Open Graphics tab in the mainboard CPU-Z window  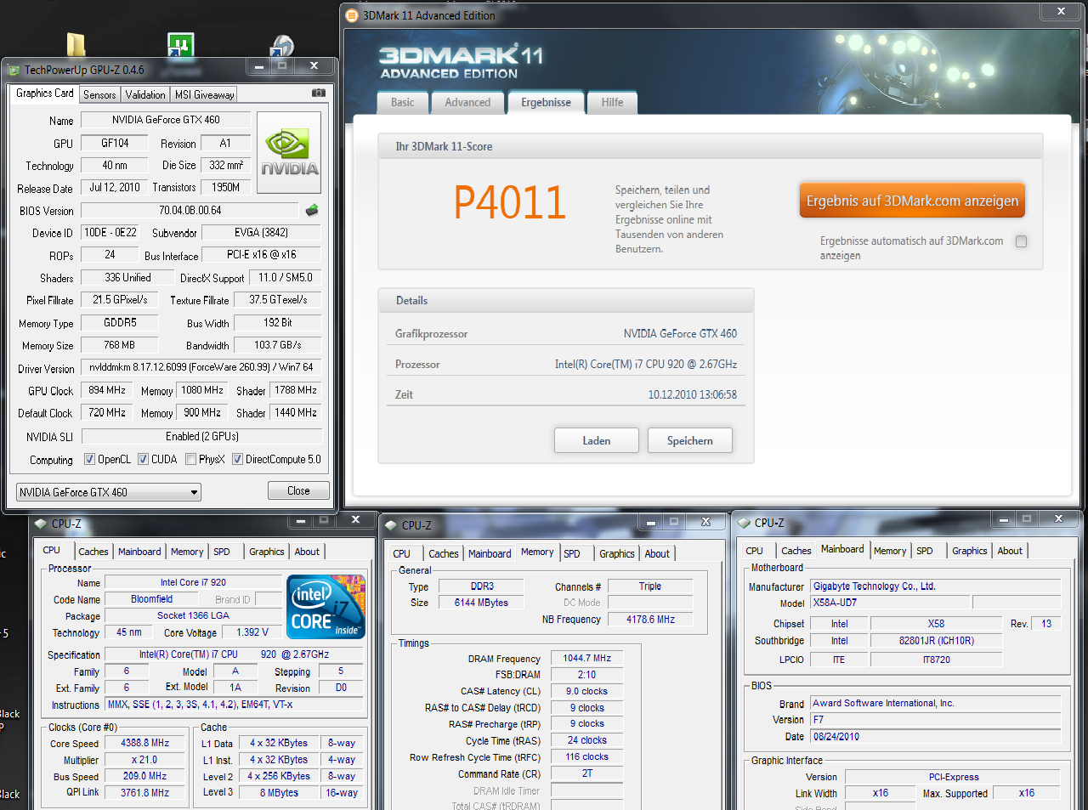tap(969, 551)
